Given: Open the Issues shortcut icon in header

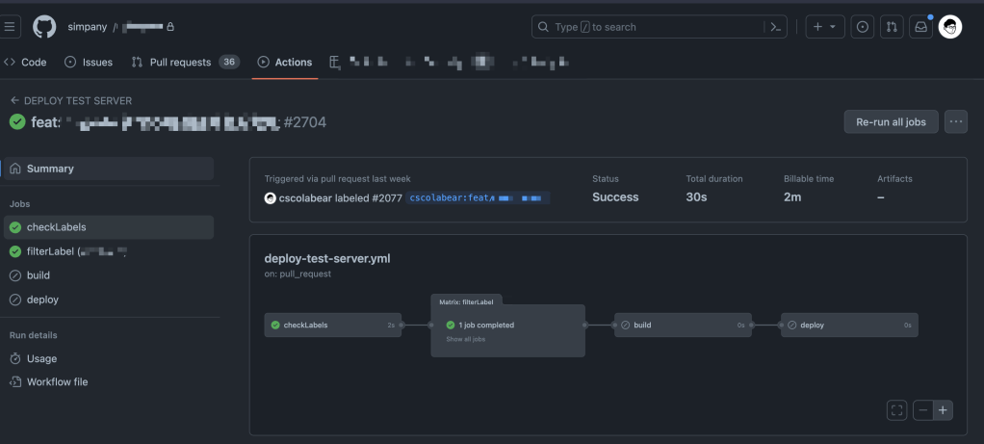Looking at the screenshot, I should (x=863, y=27).
